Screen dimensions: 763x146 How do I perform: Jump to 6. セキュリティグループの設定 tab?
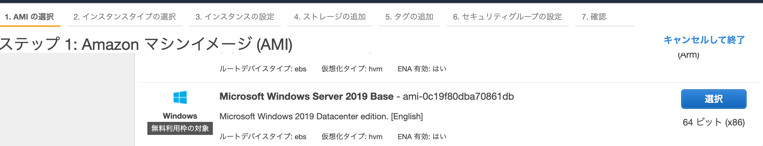508,17
